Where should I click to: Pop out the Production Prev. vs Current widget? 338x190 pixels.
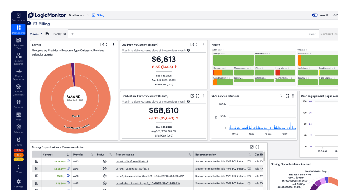click(x=192, y=96)
